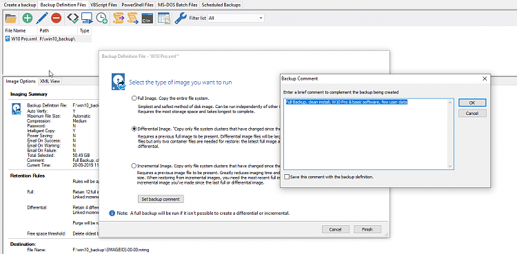Select 'W10 Pro.xml' row in file list

pos(48,39)
